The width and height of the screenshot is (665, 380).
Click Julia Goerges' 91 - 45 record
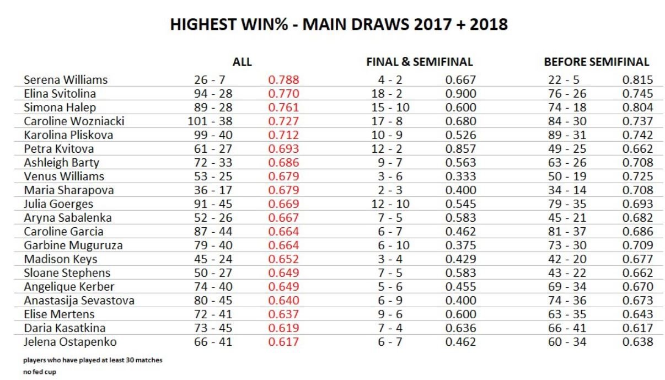click(210, 204)
